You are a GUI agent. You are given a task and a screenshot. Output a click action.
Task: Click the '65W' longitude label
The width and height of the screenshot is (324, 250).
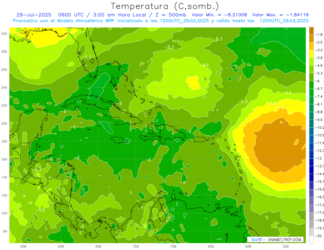tap(211, 246)
